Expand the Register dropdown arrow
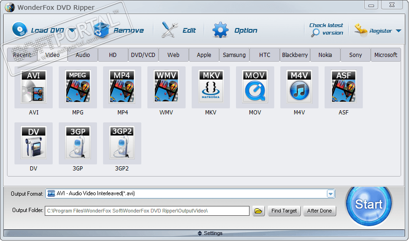The image size is (409, 241). [x=398, y=31]
